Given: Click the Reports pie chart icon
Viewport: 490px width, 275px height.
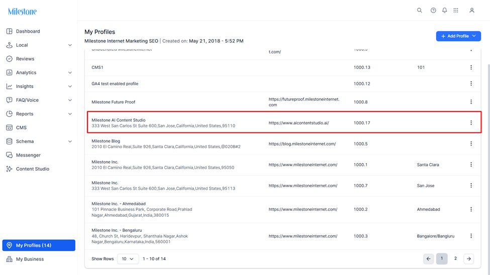Looking at the screenshot, I should point(10,113).
